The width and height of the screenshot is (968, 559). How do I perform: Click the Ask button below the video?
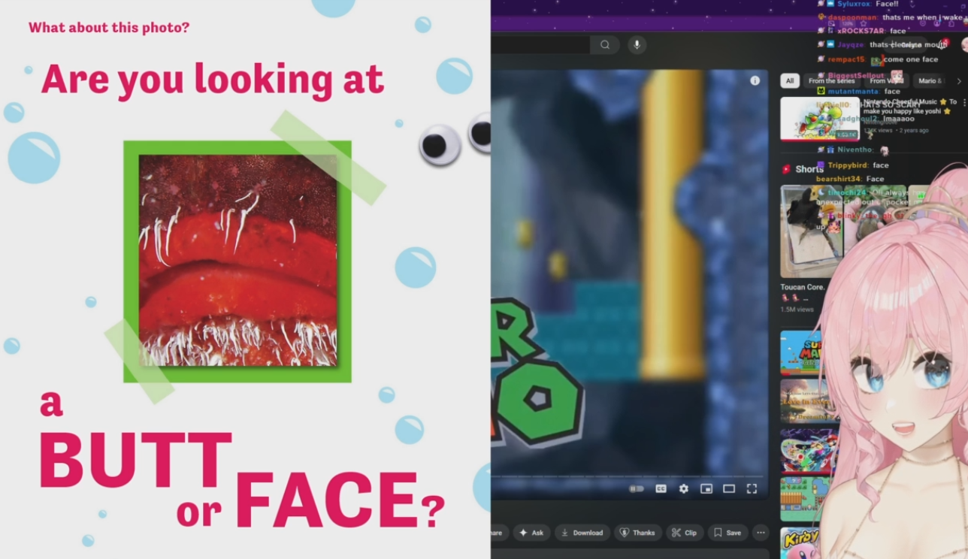(531, 533)
